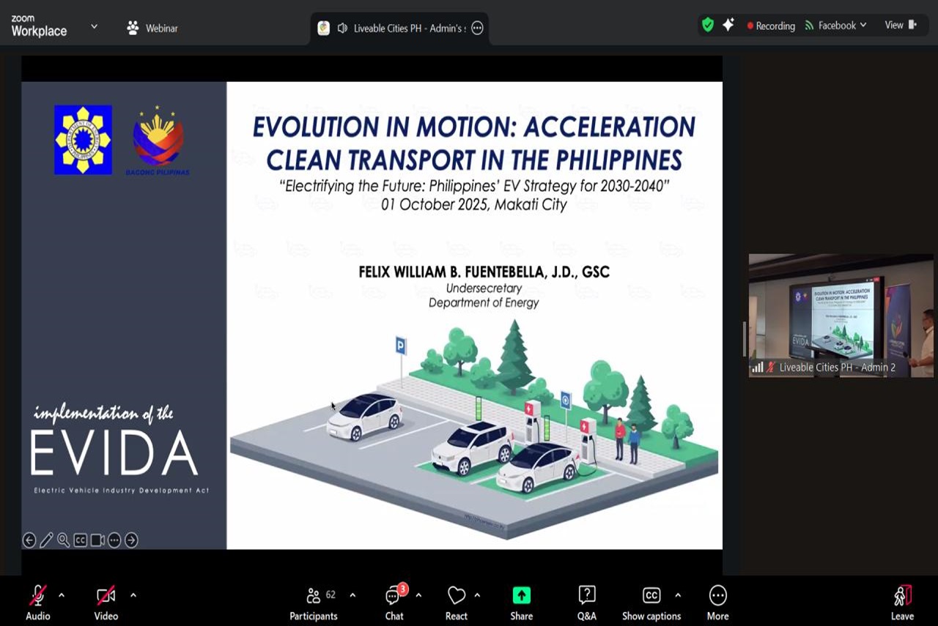Turn on camera with Video button
Viewport: 938px width, 626px height.
[x=106, y=603]
